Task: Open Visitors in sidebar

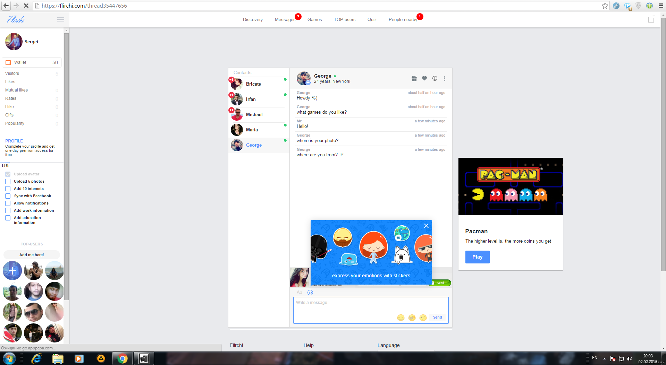Action: pos(12,73)
